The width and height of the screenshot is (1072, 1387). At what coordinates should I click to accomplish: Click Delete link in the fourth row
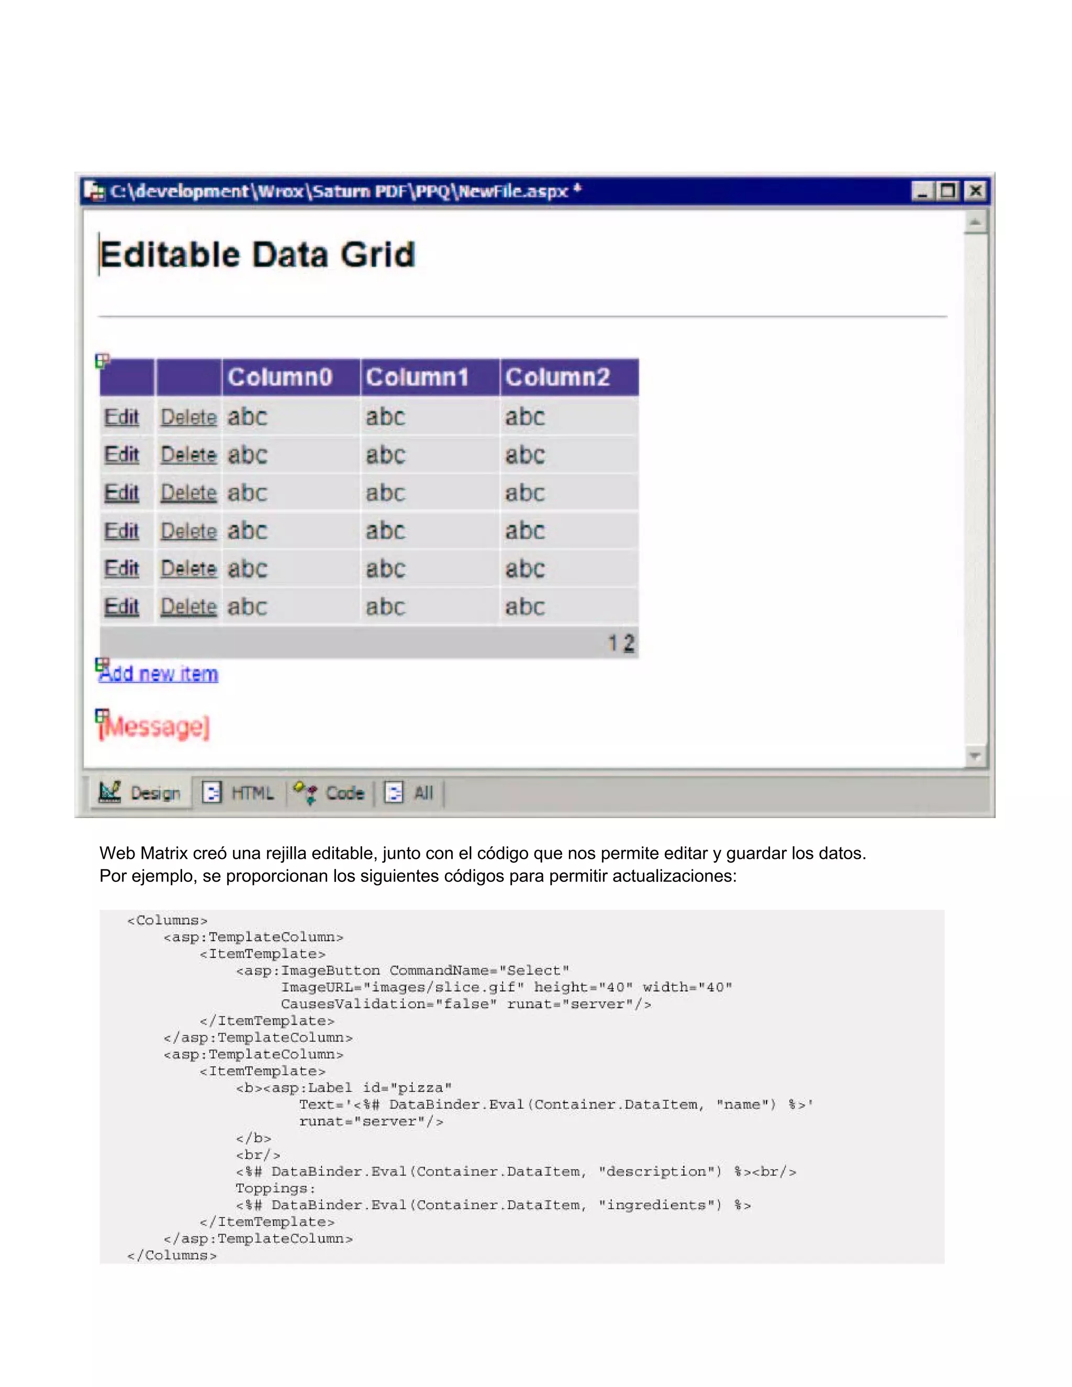pyautogui.click(x=188, y=531)
